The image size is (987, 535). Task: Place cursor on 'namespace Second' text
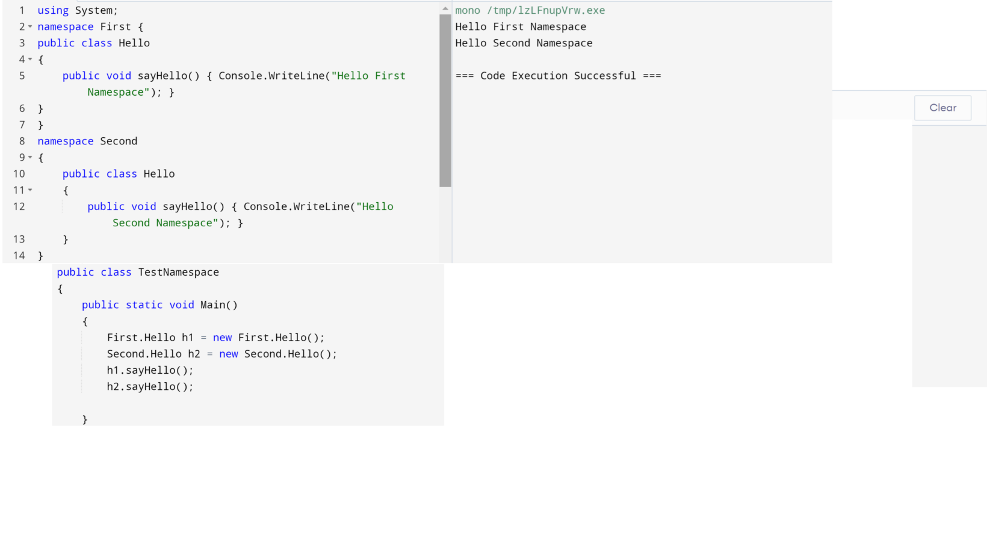tap(87, 141)
